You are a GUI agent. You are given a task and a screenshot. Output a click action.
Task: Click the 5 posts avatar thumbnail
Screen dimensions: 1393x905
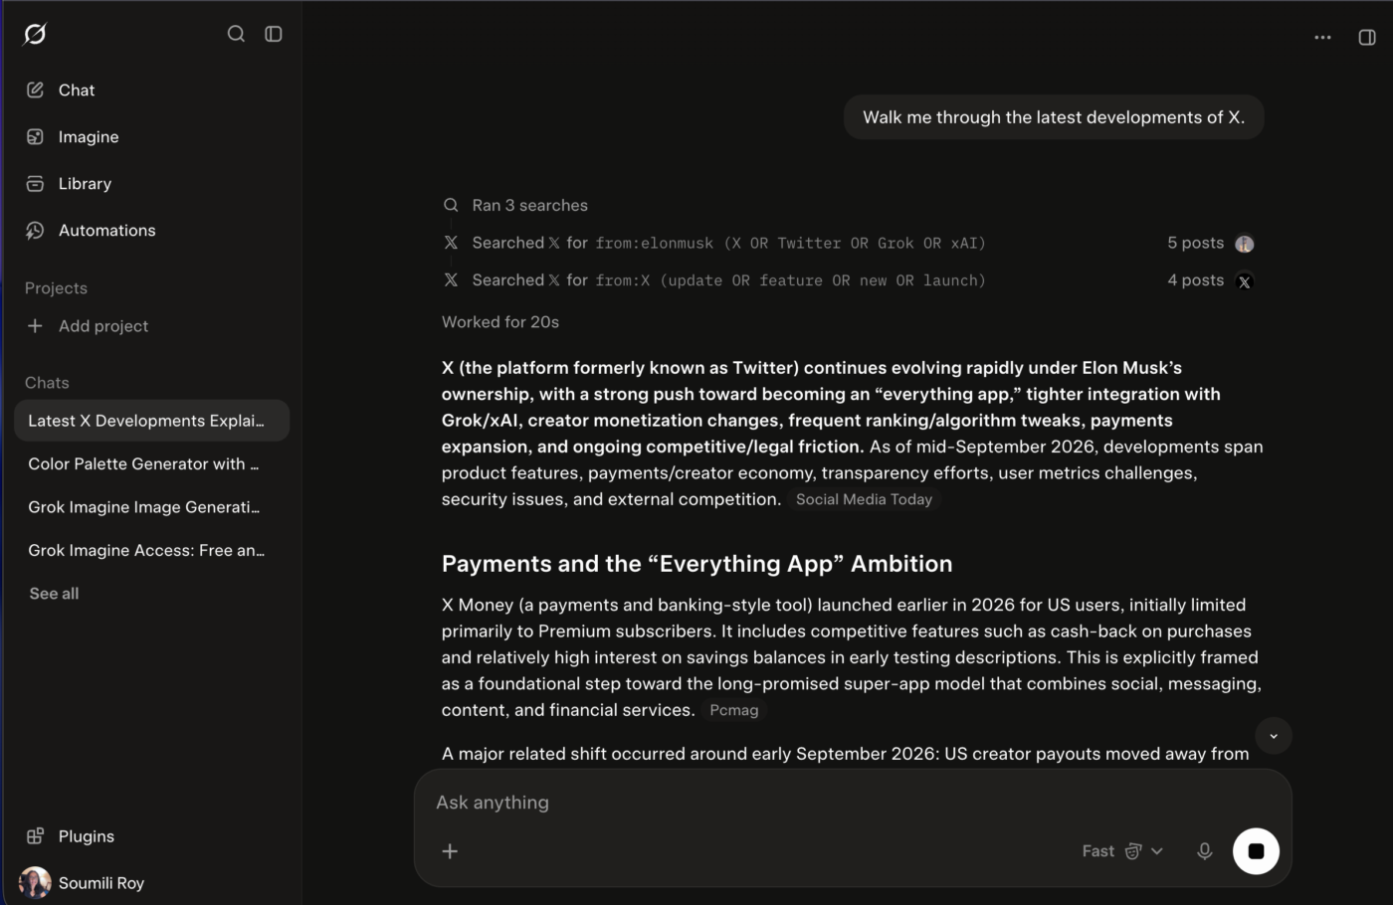point(1245,244)
